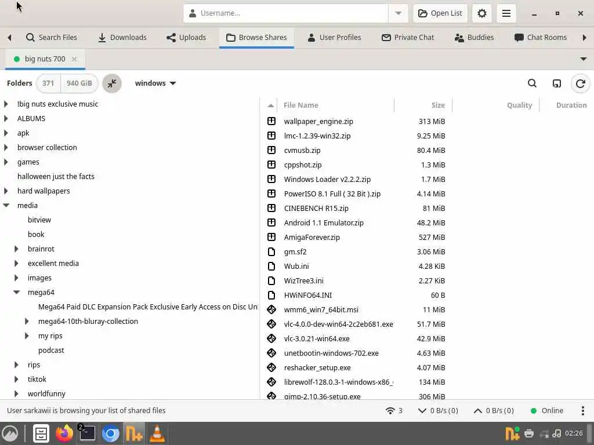Collapse the mega64 folder
The image size is (594, 445).
[16, 293]
